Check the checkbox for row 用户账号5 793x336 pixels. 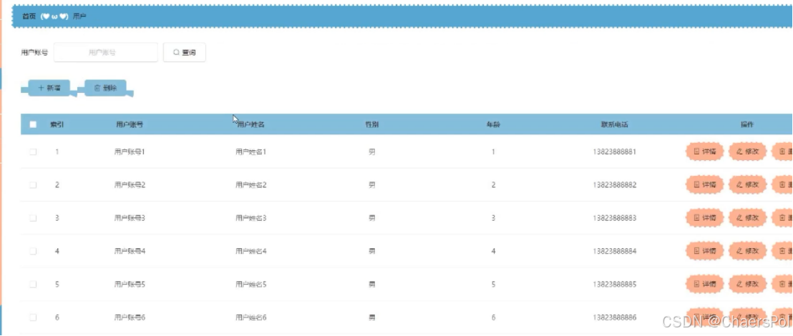[x=33, y=285]
